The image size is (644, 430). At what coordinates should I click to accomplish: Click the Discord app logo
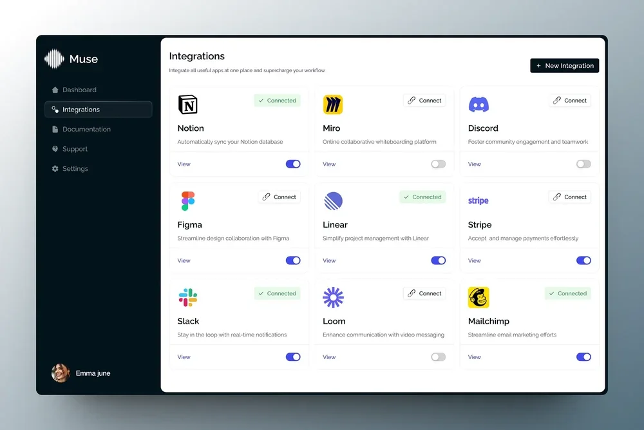coord(478,104)
